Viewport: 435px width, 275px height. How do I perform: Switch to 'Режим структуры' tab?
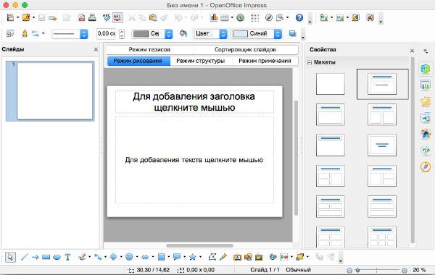[x=201, y=61]
